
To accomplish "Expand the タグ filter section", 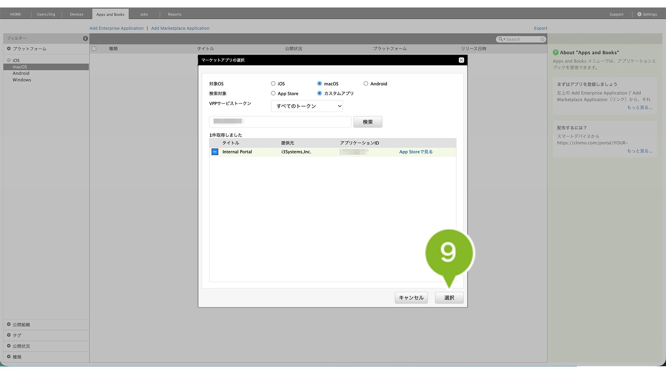I will click(x=9, y=335).
